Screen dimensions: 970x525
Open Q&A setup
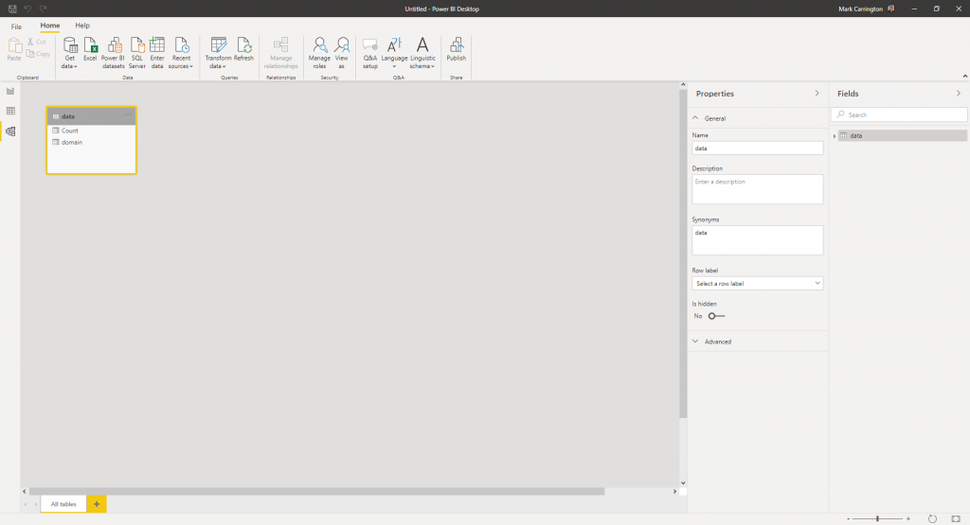[370, 53]
